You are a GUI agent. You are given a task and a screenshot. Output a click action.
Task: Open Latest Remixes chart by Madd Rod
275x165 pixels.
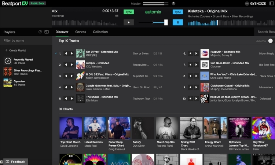[95, 128]
